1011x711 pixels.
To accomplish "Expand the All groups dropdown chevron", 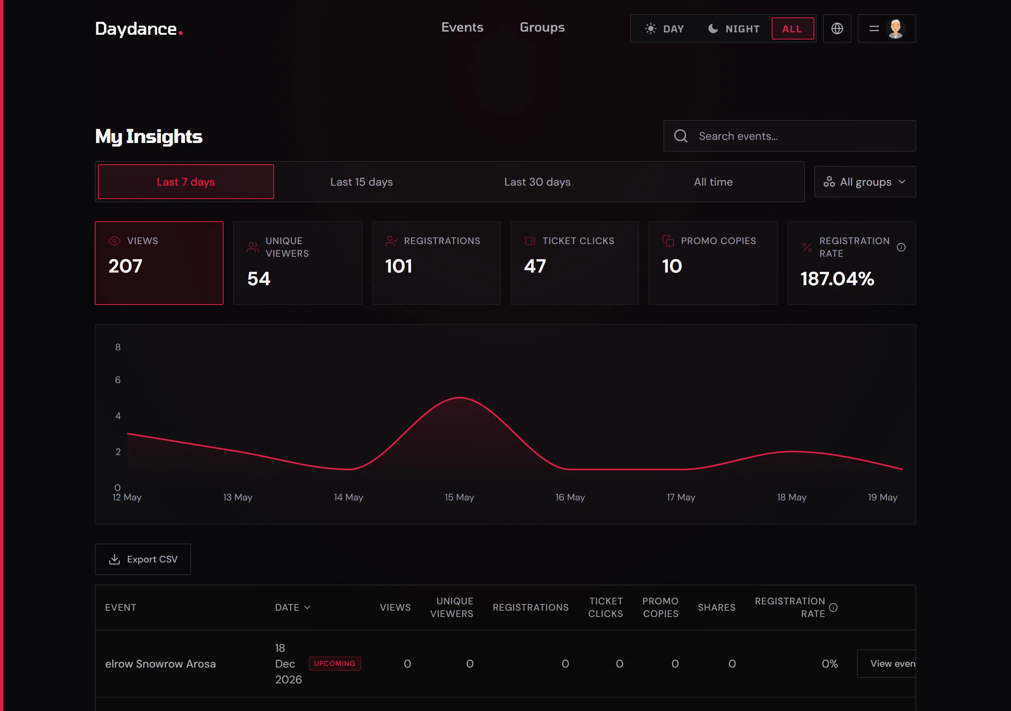I will click(x=902, y=182).
